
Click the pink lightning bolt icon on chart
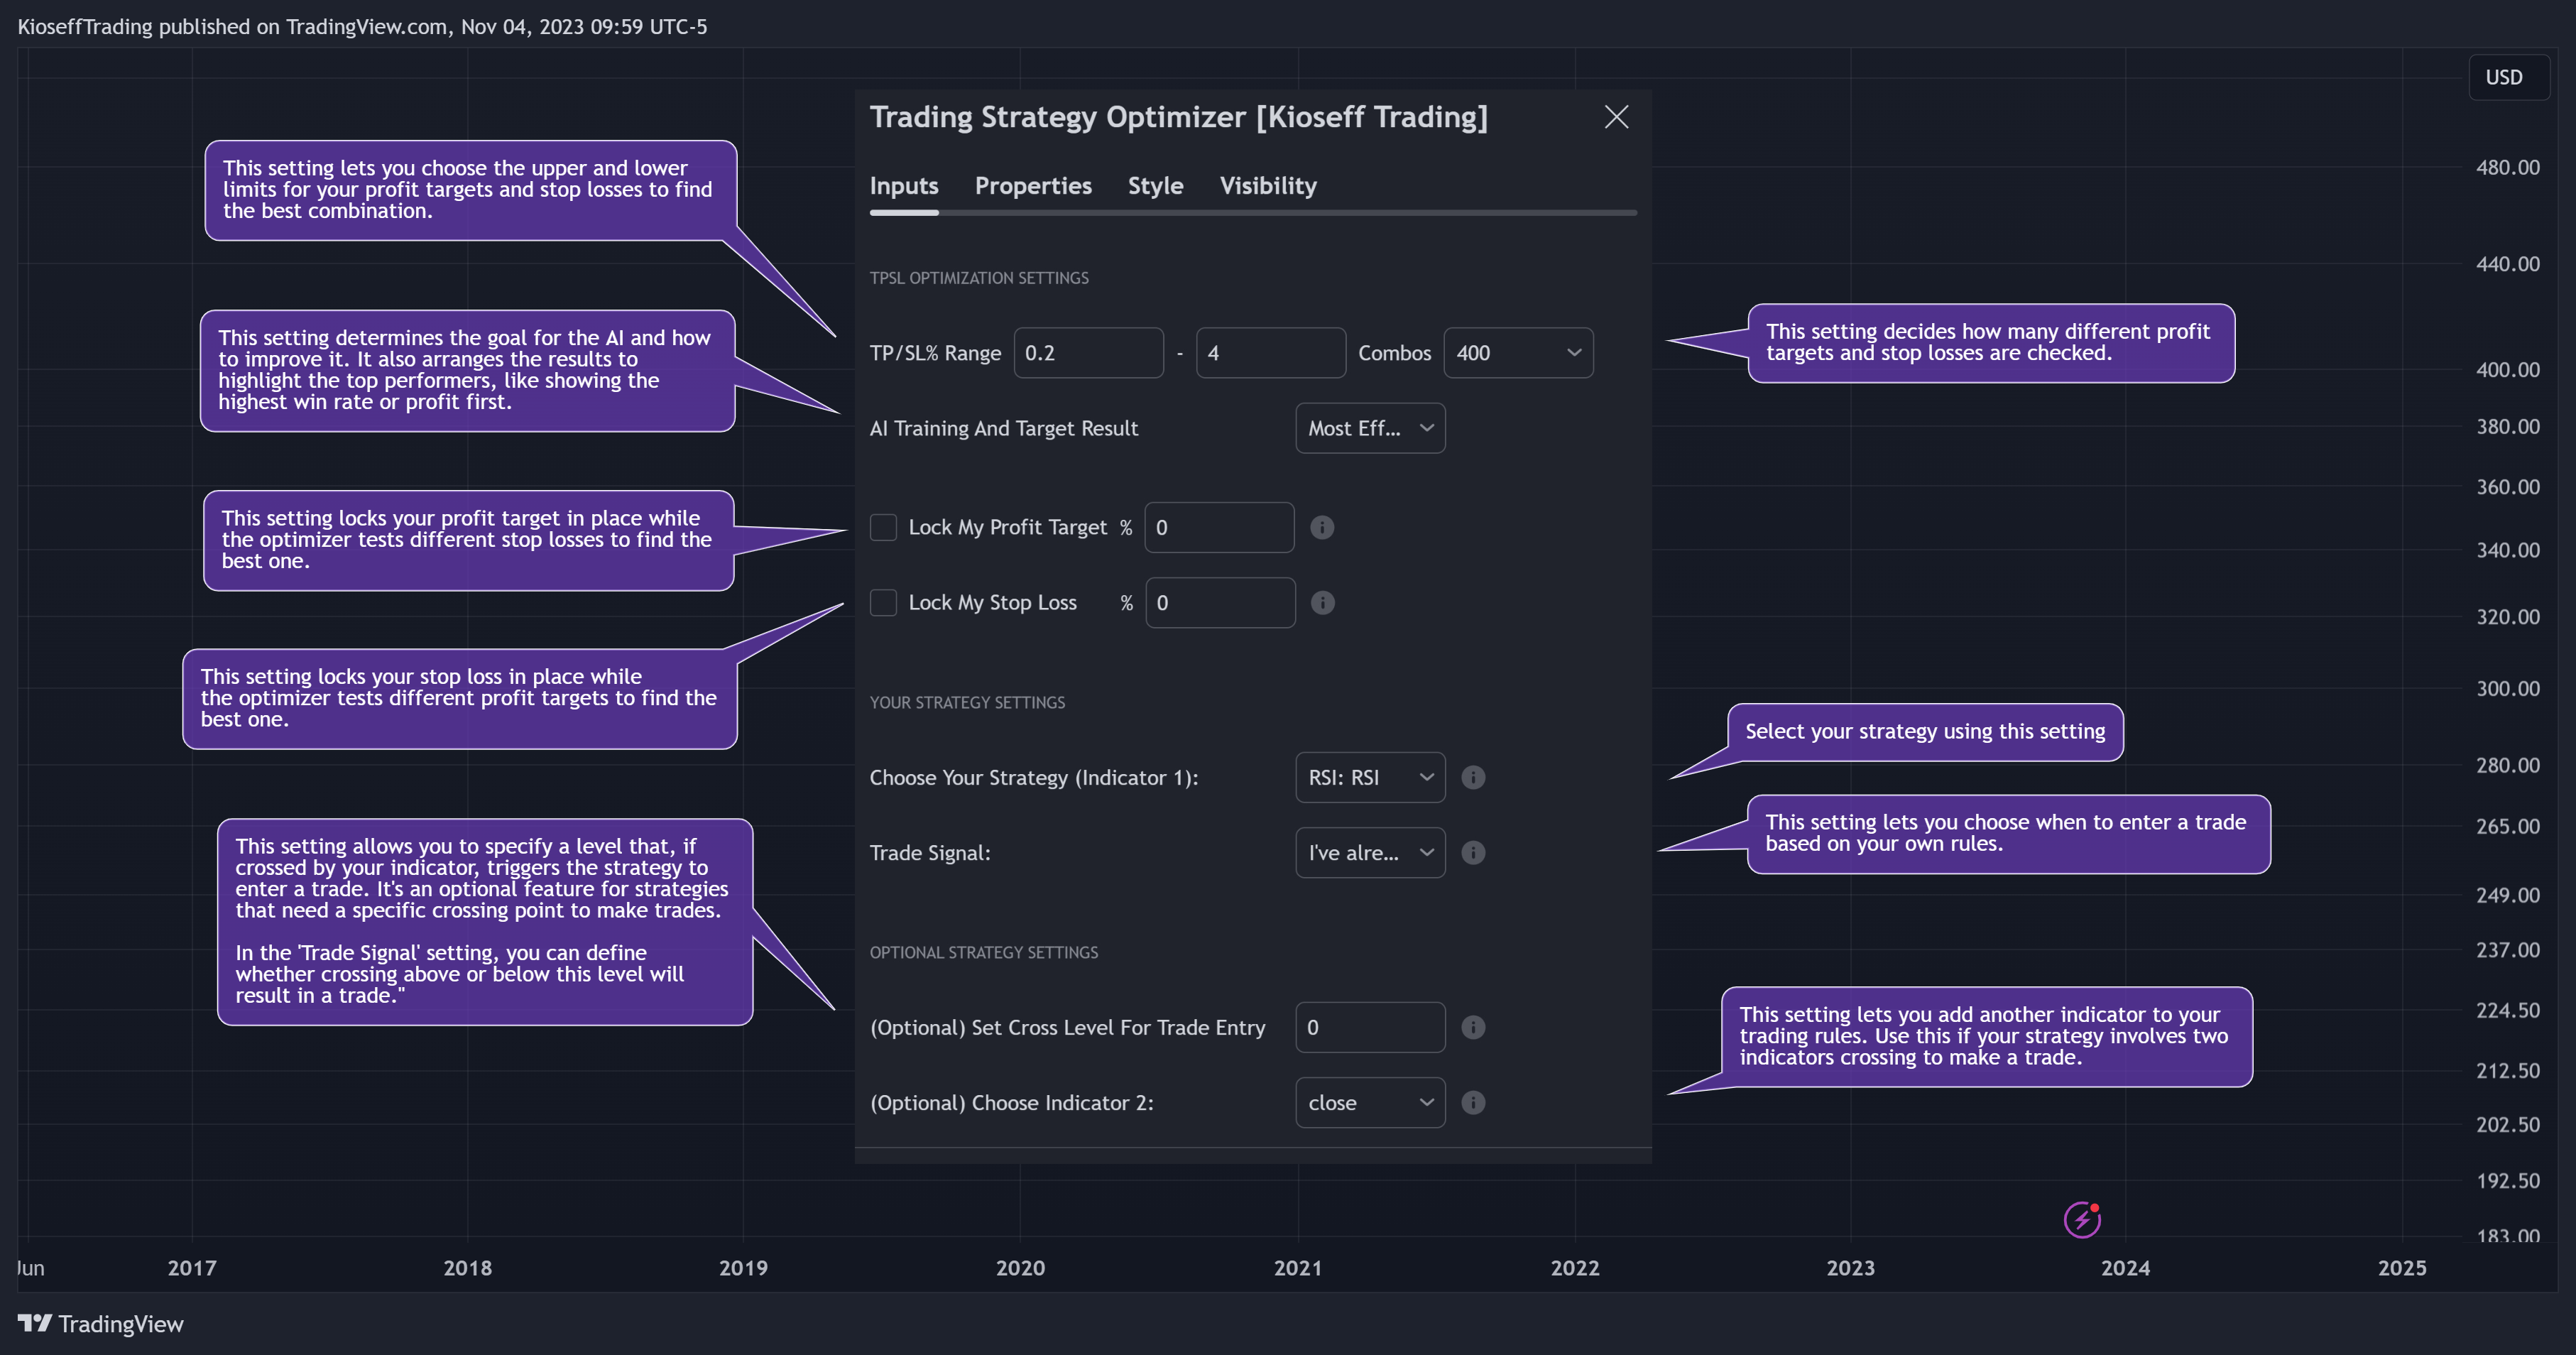pos(2082,1219)
